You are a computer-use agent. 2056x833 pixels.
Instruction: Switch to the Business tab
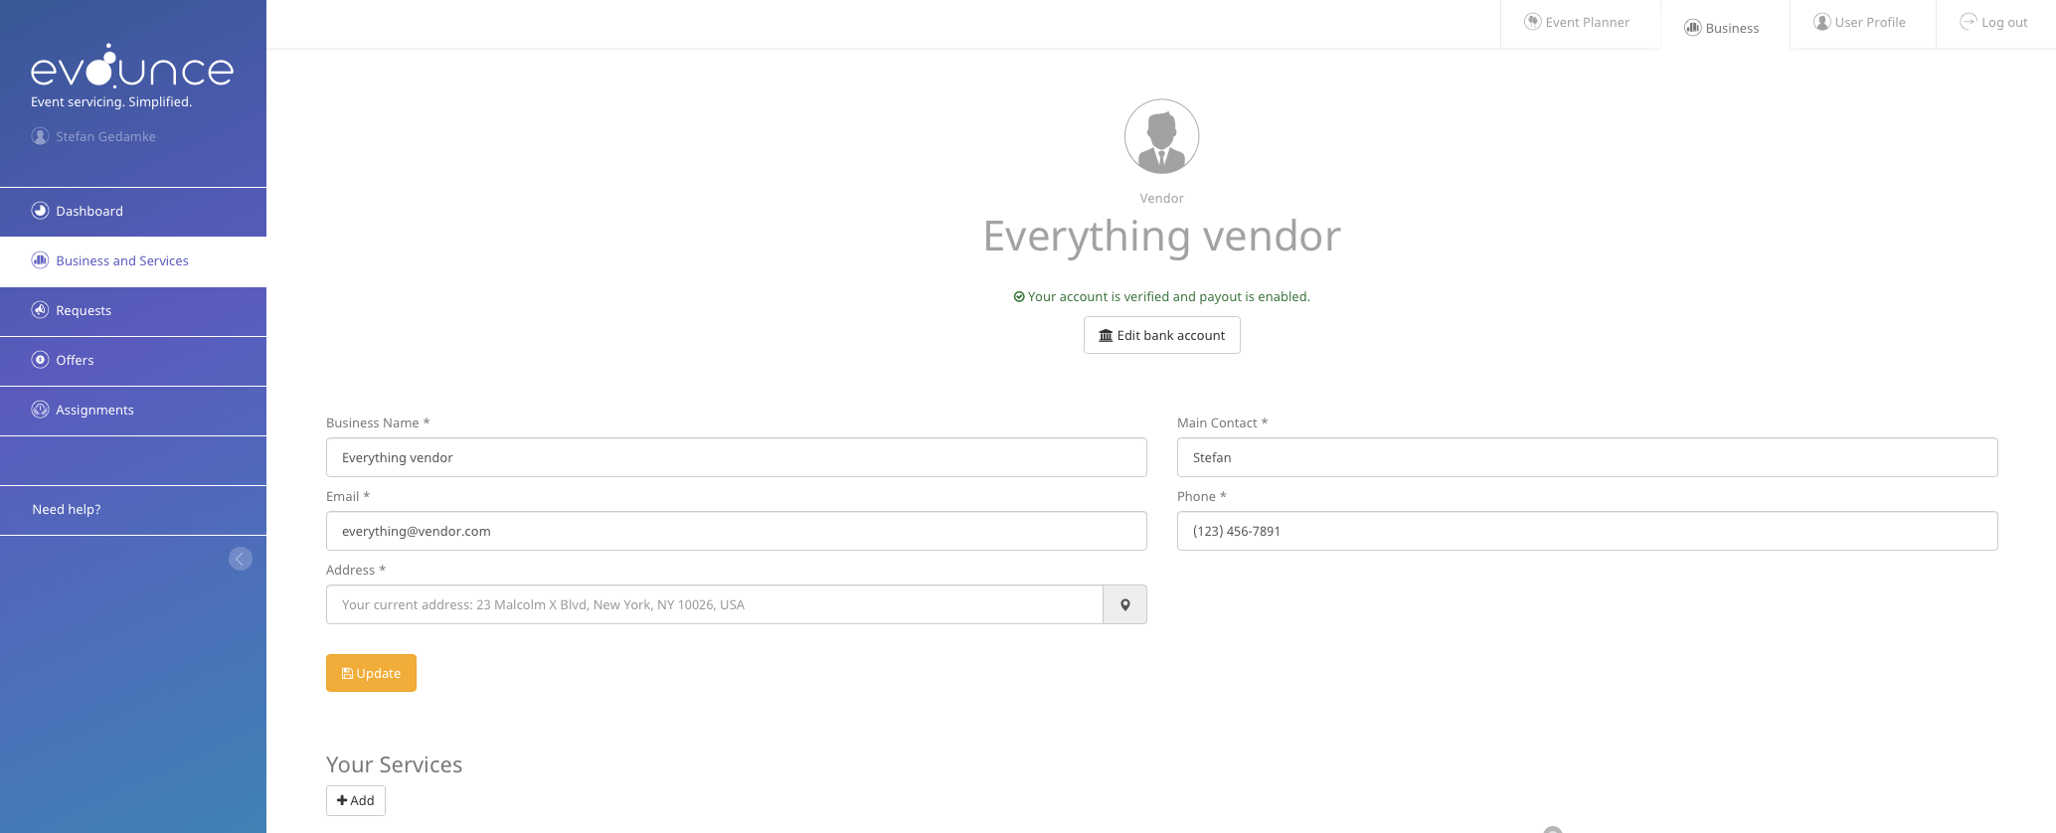pyautogui.click(x=1724, y=26)
